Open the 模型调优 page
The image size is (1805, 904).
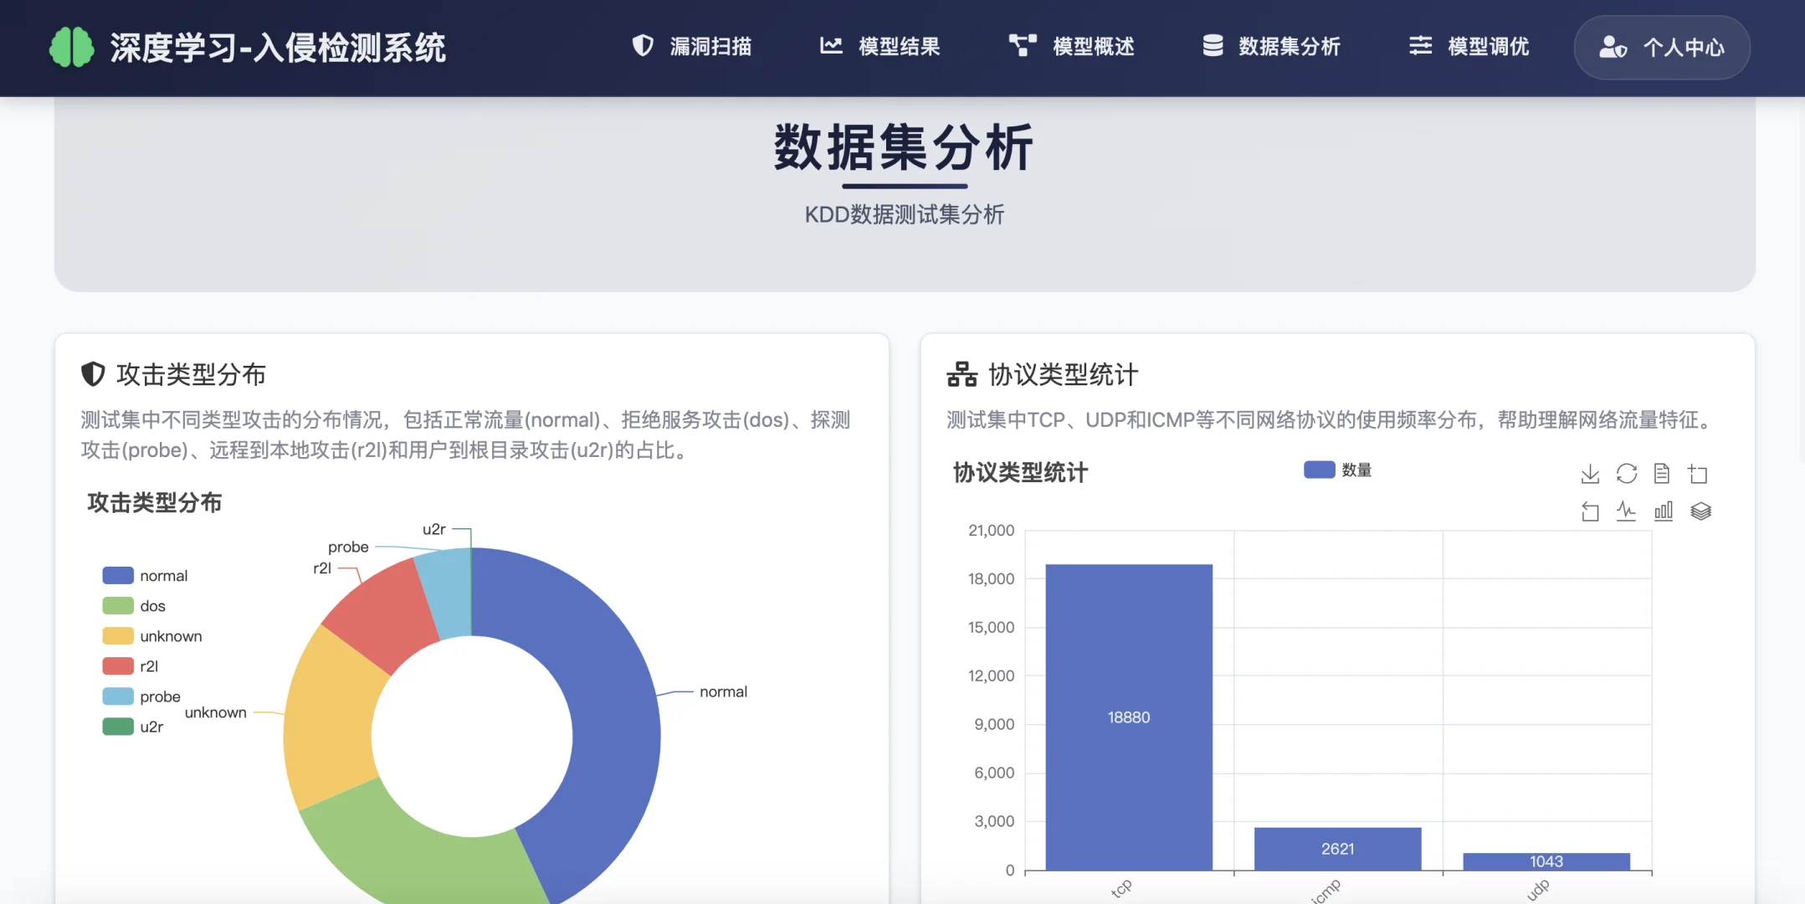(x=1487, y=47)
